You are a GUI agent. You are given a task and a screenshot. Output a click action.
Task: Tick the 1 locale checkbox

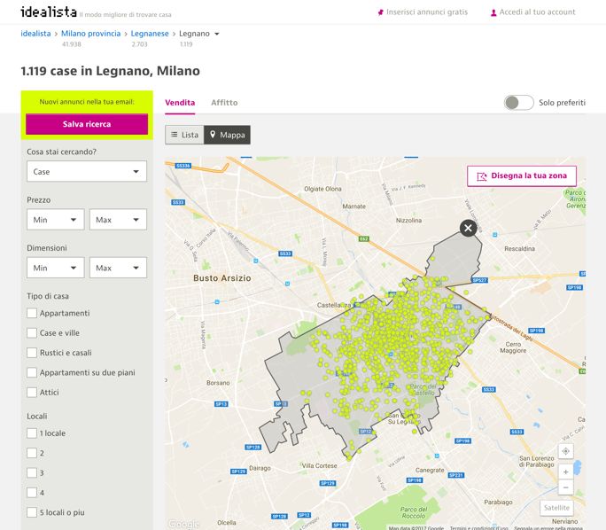click(x=32, y=433)
